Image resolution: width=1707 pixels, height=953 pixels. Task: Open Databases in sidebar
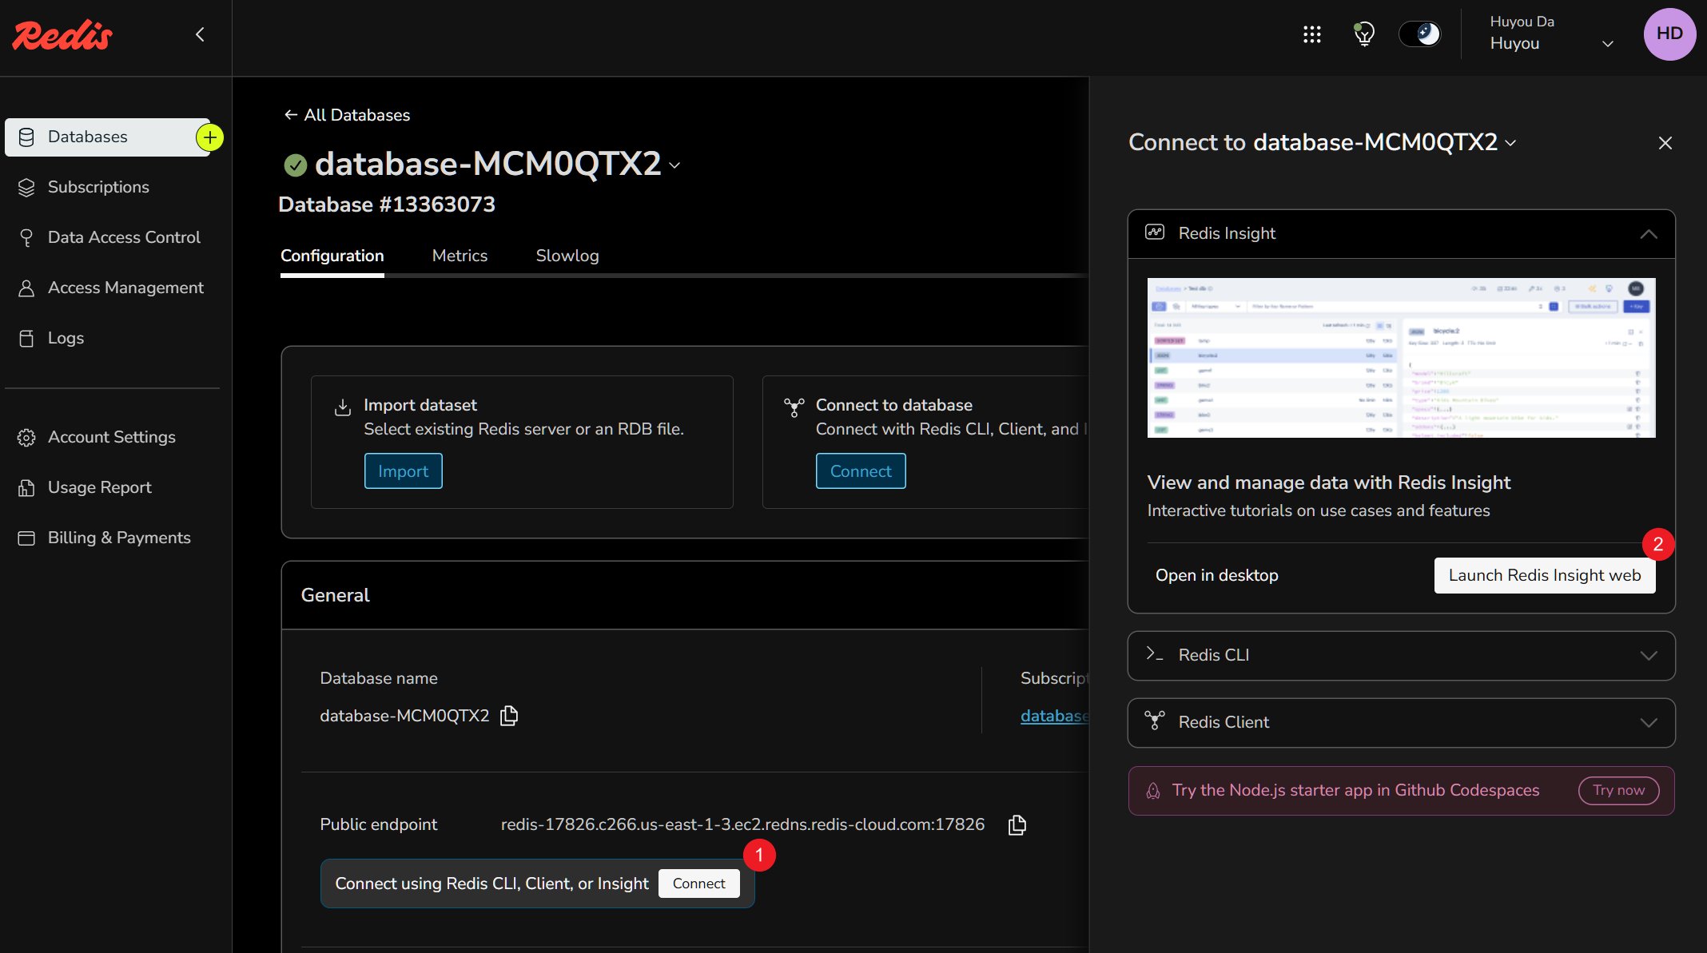[x=108, y=137]
